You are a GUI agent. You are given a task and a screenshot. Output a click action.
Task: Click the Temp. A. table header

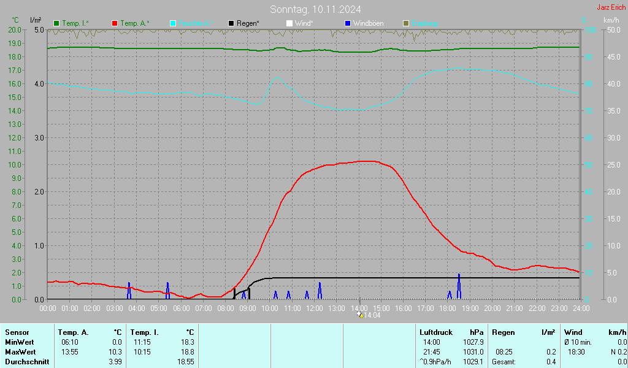73,332
